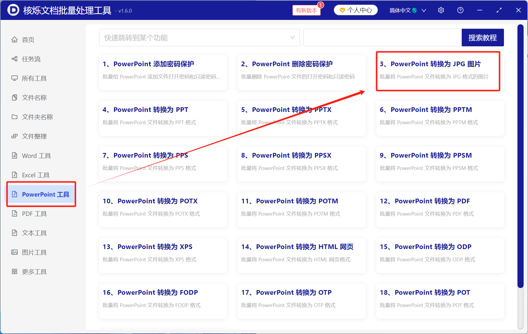Click the monitor icon beside 所有工具

[14, 78]
